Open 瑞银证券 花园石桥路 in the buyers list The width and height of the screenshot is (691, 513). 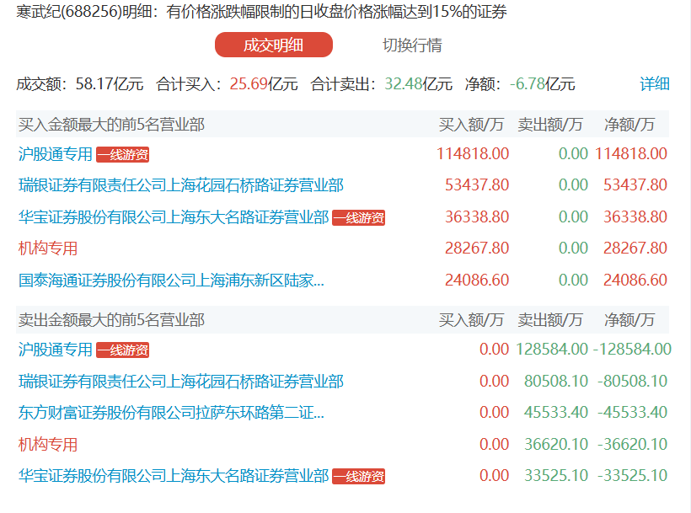[181, 185]
